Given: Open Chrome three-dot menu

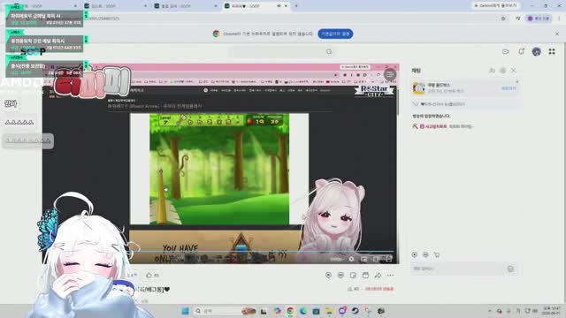Looking at the screenshot, I should (x=559, y=19).
